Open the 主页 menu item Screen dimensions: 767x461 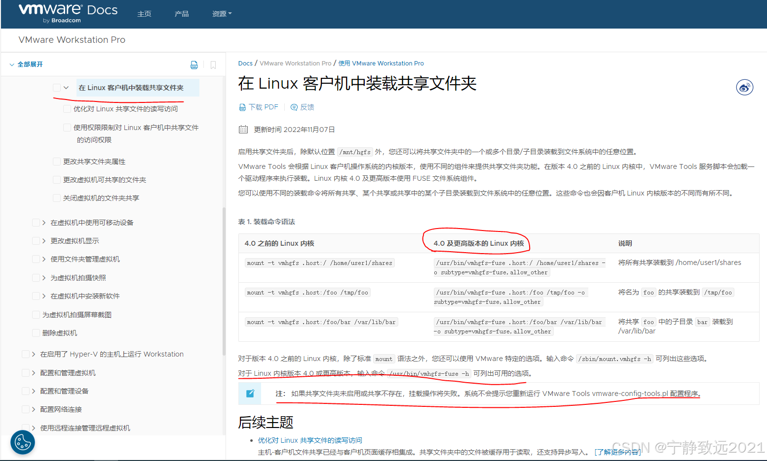[x=144, y=14]
